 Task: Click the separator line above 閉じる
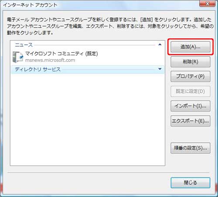(x=108, y=173)
